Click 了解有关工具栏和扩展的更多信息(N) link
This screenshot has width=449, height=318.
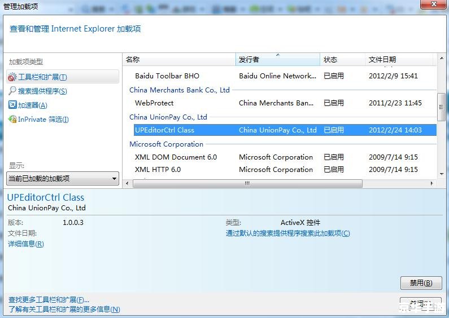[64, 310]
